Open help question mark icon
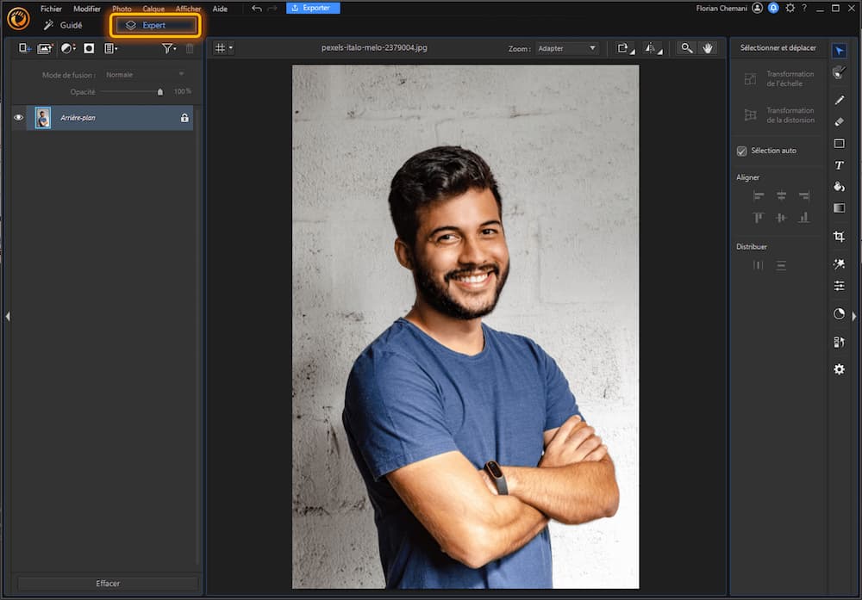 (x=804, y=9)
